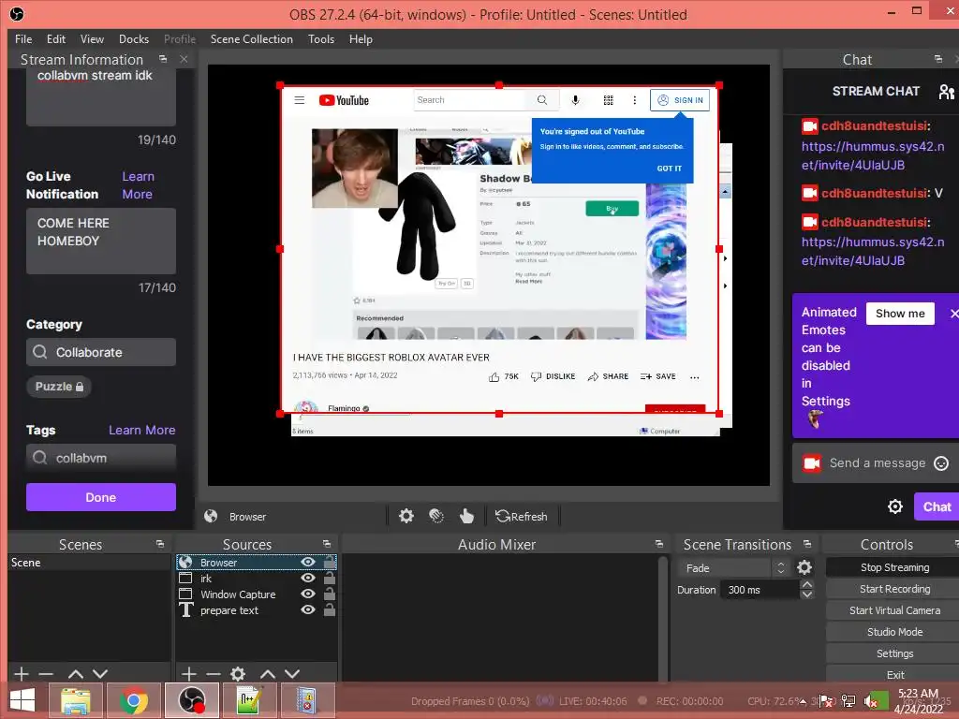Image resolution: width=959 pixels, height=719 pixels.
Task: Toggle visibility of irk source
Action: point(308,578)
